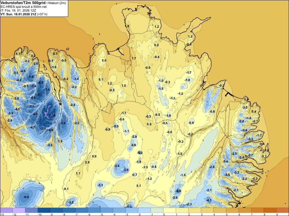Click legend swatch between 4 and 5 labels
The width and height of the screenshot is (289, 216).
tap(220, 210)
